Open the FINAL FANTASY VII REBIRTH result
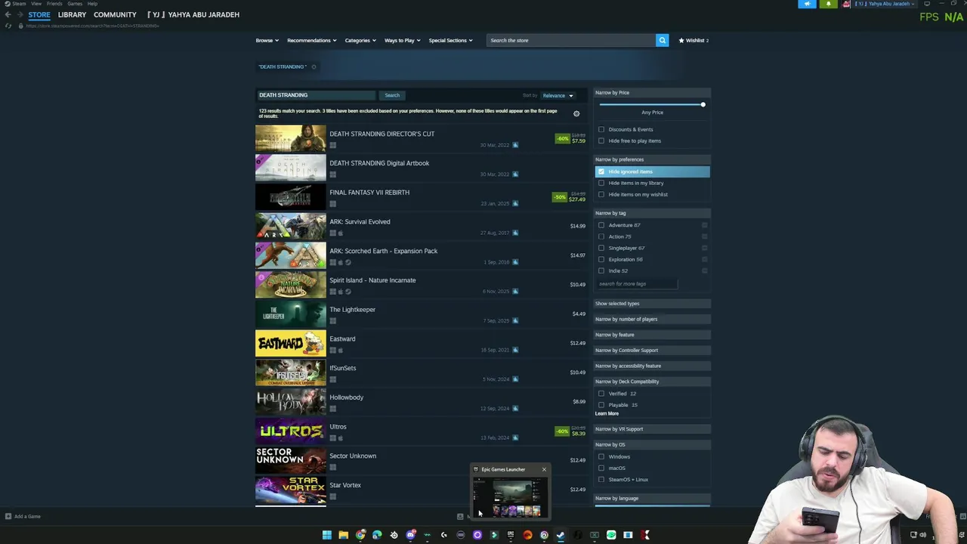Screen dimensions: 967x544 [x=422, y=197]
